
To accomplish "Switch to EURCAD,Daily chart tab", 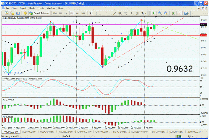I will (120, 132).
